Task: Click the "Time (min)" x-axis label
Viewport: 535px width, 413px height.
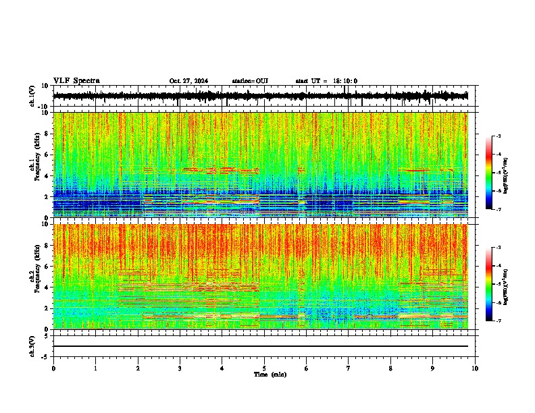Action: coord(270,375)
